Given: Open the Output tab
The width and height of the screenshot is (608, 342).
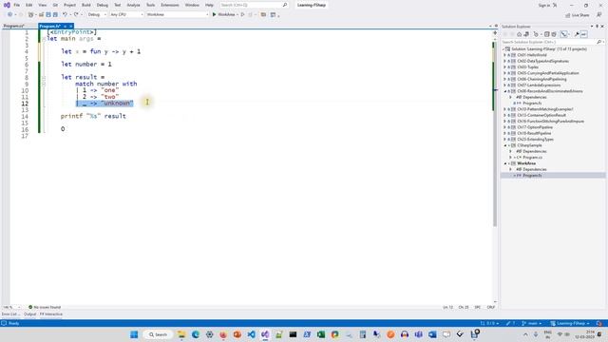Looking at the screenshot, I should click(x=29, y=314).
